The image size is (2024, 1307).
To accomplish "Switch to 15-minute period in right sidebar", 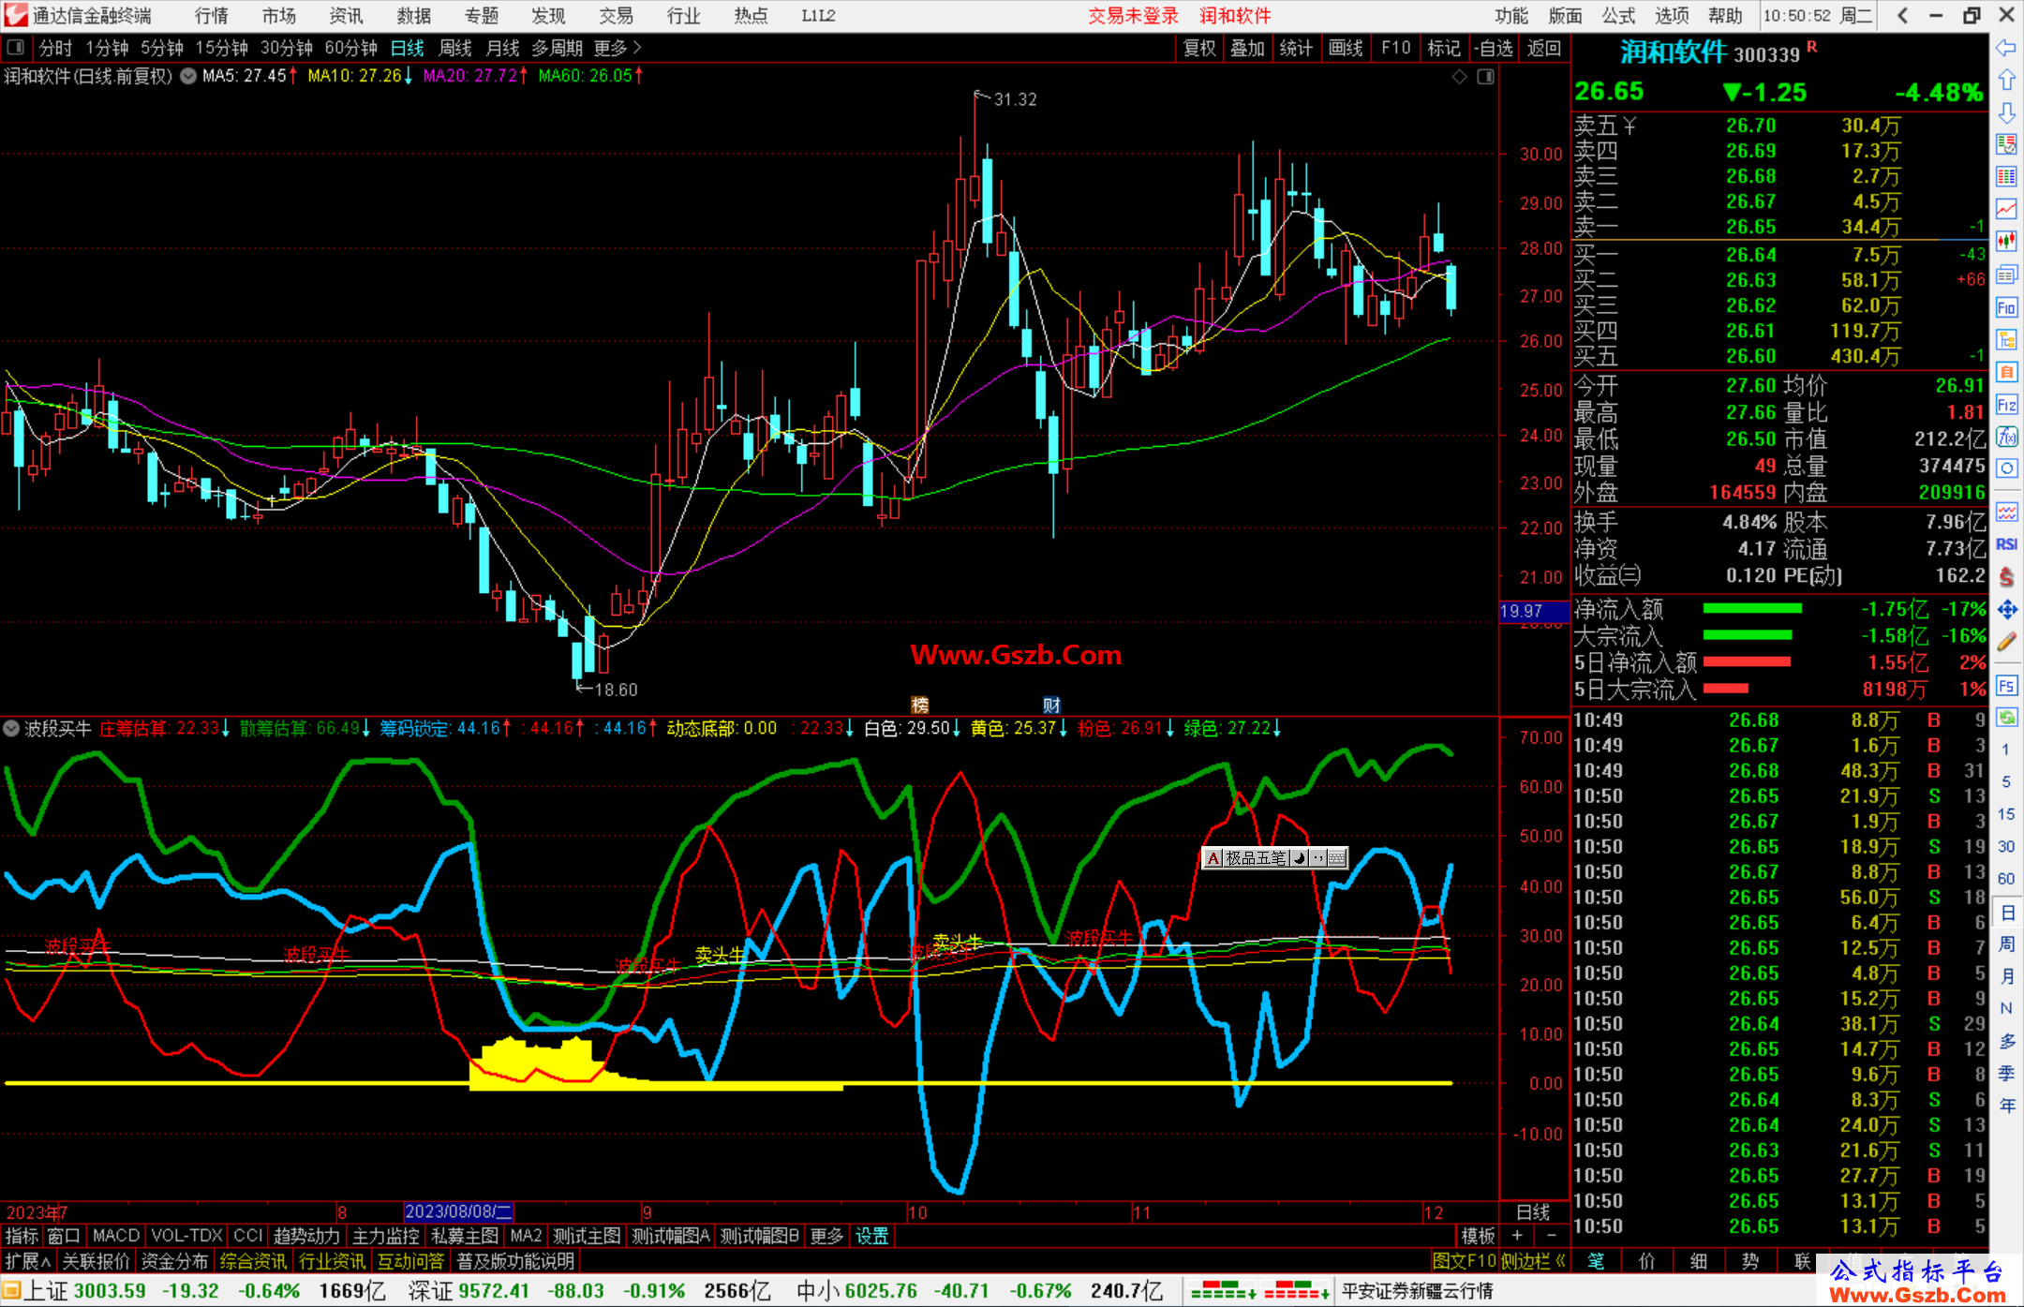I will (2006, 813).
